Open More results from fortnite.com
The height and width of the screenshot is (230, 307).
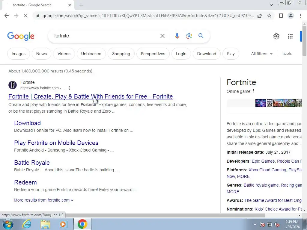pyautogui.click(x=43, y=200)
